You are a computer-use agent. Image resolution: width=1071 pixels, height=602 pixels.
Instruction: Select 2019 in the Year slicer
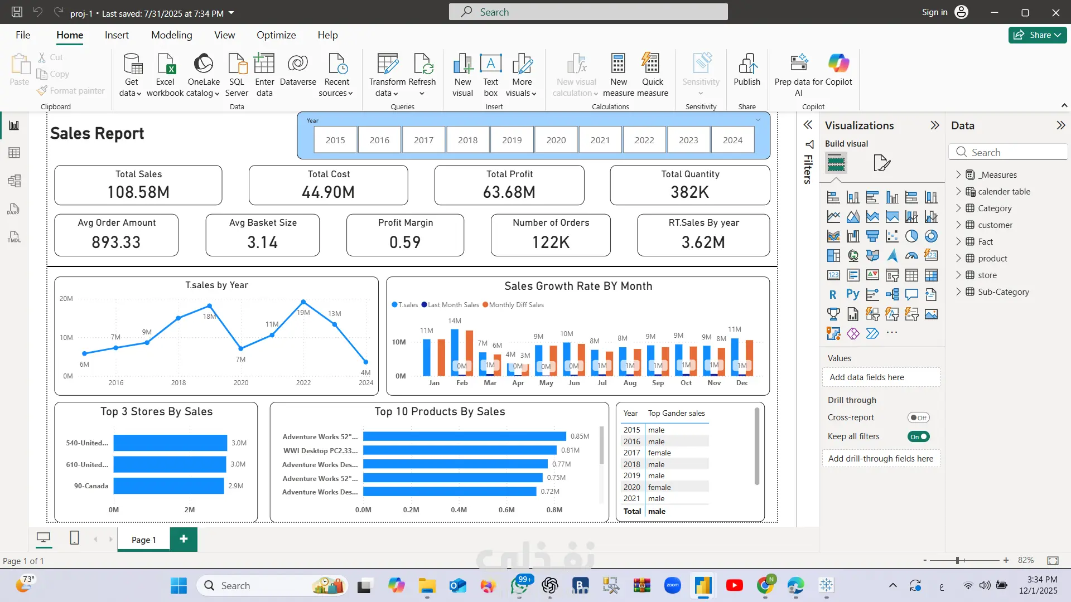512,140
